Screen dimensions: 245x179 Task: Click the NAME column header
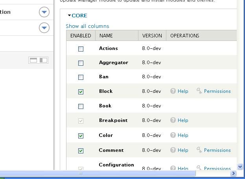coord(117,35)
